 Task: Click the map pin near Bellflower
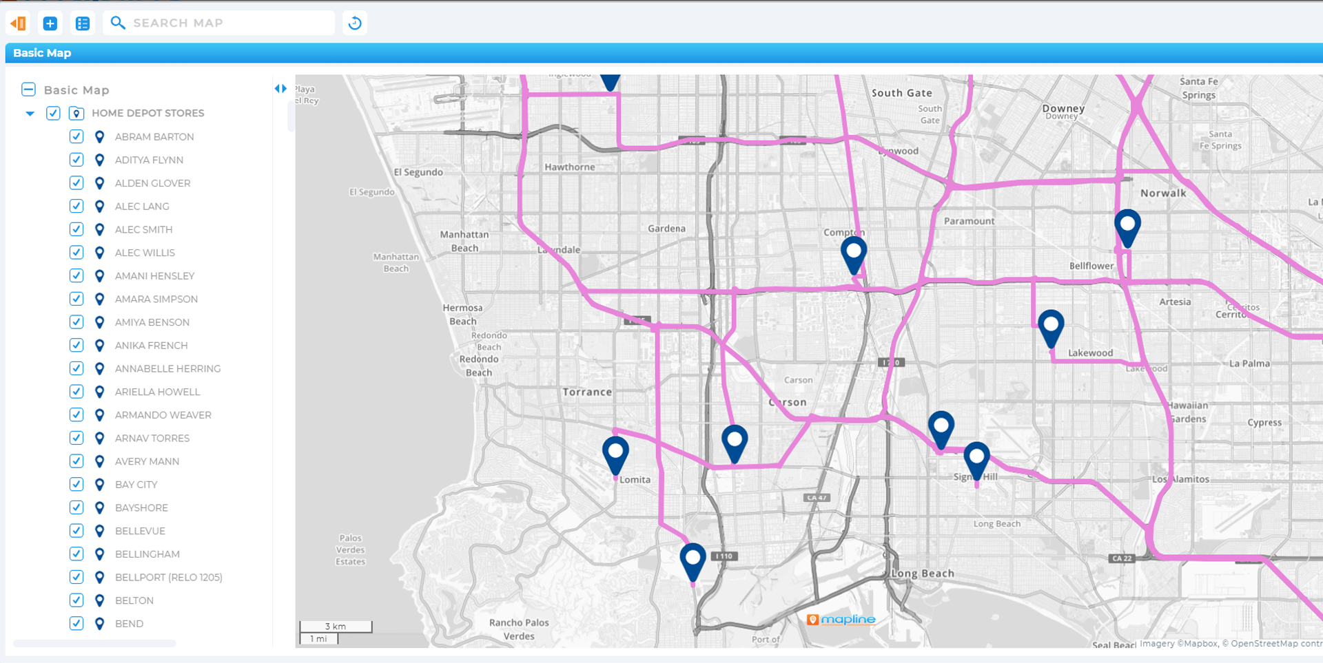(1127, 227)
